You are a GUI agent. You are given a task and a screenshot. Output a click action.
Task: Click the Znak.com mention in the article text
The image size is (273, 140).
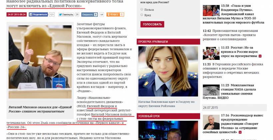pos(48,123)
